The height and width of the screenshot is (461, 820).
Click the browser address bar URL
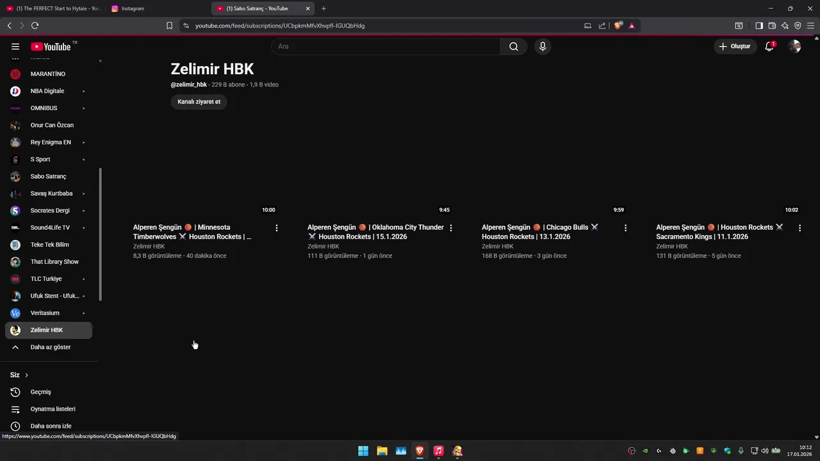[280, 26]
